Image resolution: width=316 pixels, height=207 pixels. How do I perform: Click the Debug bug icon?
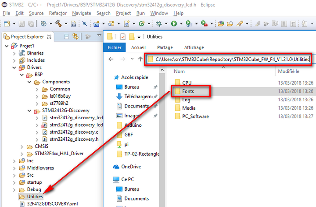click(159, 24)
